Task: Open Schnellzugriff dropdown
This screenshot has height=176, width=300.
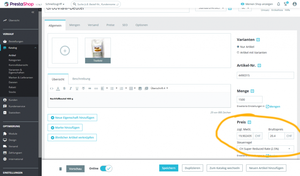Action: pos(55,4)
